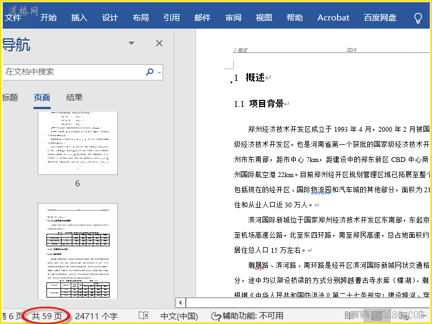Switch to the 标题 navigation tab

10,98
